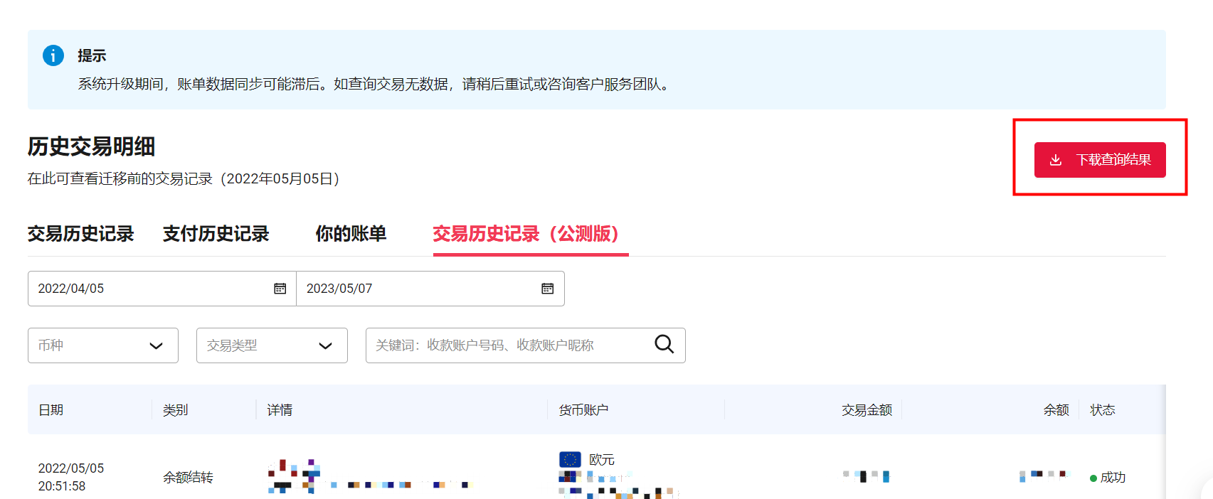Switch to 交易历史记录 tab
This screenshot has height=499, width=1213.
tap(80, 234)
